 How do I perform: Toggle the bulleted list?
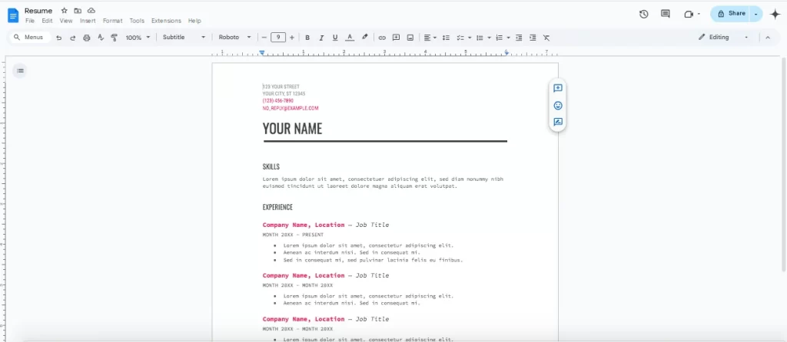coord(480,38)
